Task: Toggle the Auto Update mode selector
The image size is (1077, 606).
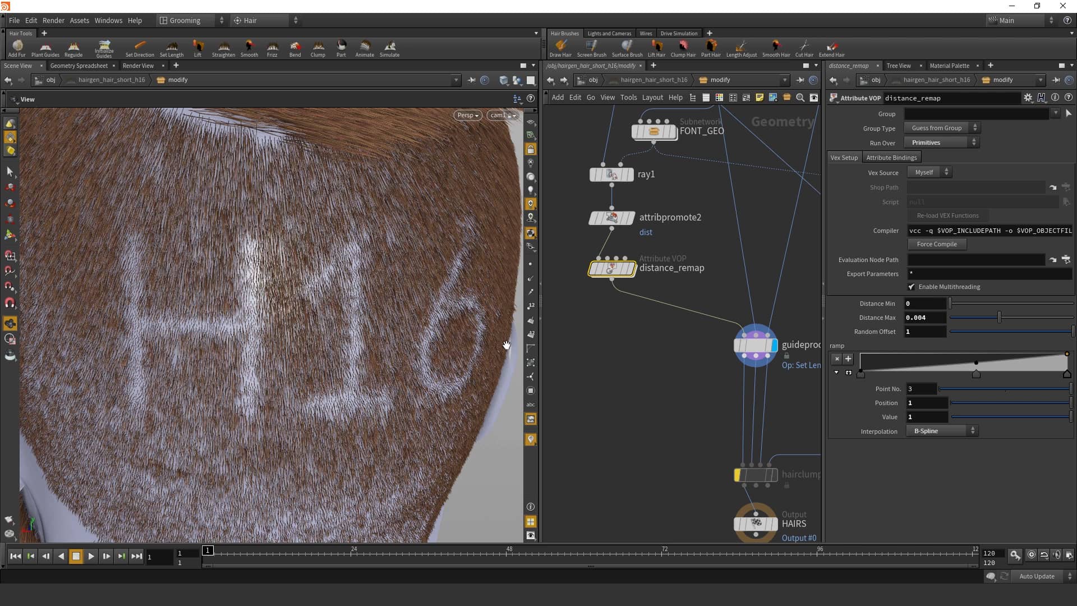Action: tap(1042, 576)
